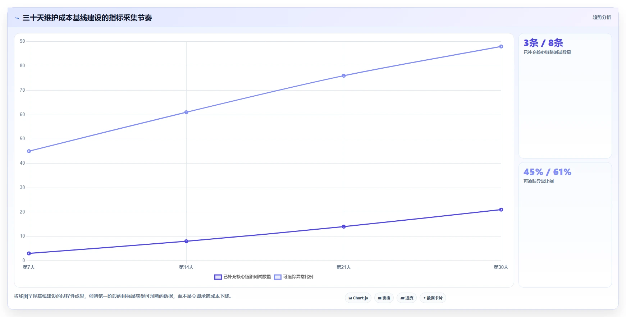Toggle the 已补充核心链路测试数量 legend swatch

click(x=218, y=277)
